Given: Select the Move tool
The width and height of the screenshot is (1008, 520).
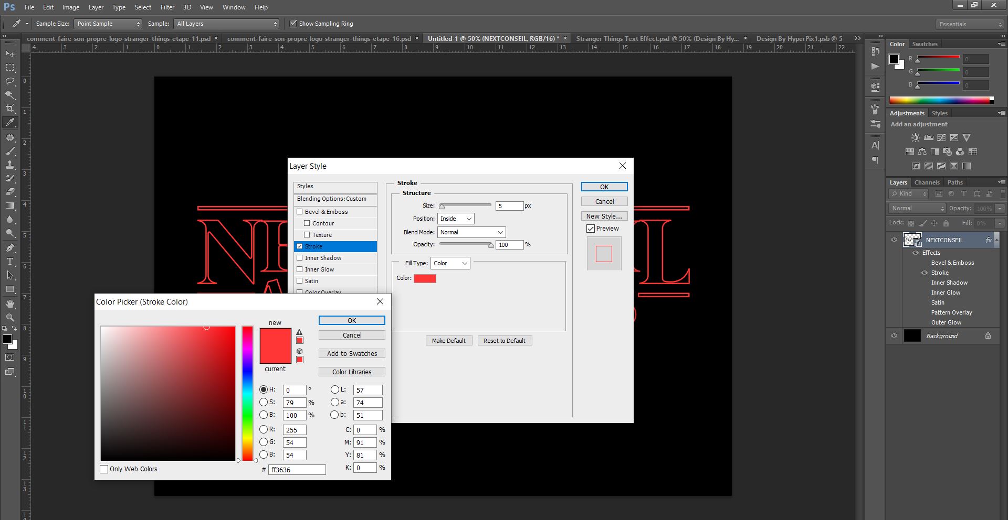Looking at the screenshot, I should tap(10, 53).
